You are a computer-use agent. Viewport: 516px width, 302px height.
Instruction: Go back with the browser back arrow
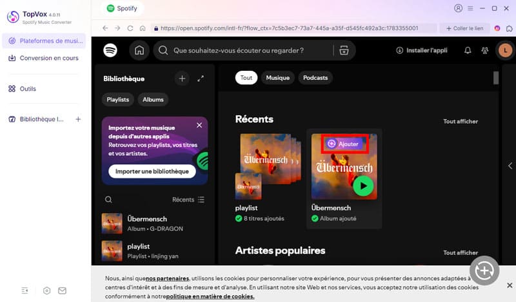click(105, 28)
